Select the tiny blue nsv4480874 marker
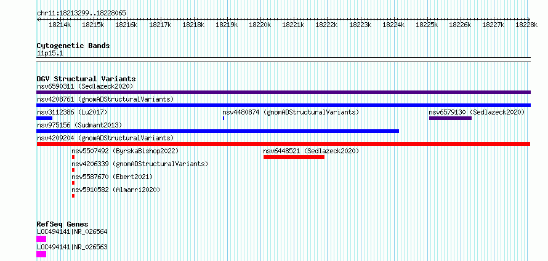 224,118
